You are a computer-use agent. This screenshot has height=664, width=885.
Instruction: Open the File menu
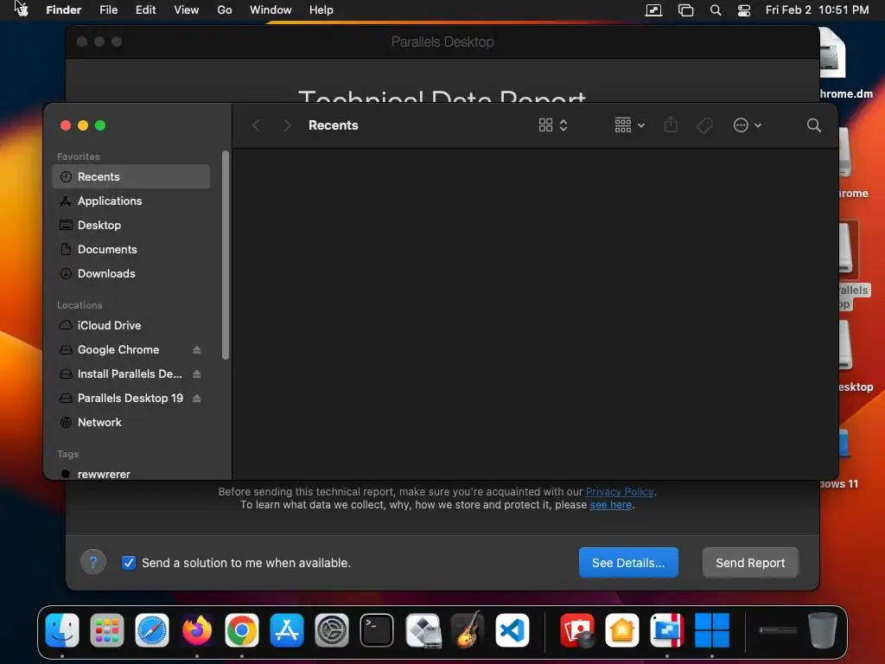coord(108,10)
